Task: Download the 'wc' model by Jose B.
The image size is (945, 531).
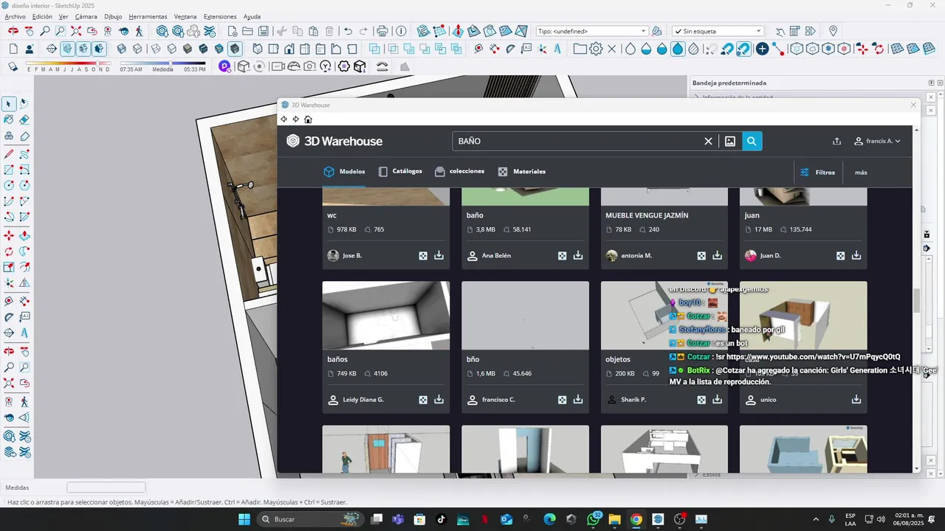Action: click(x=439, y=255)
